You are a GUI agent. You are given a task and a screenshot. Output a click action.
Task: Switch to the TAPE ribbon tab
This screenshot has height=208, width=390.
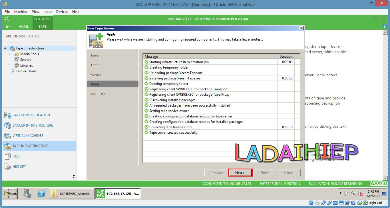pos(43,26)
